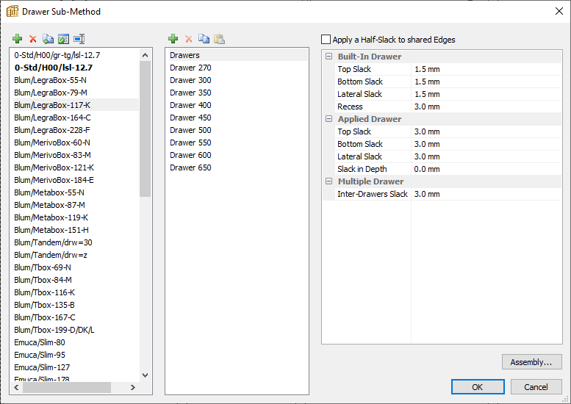The height and width of the screenshot is (404, 571).
Task: Duplicate the selected sub-method
Action: tap(48, 39)
